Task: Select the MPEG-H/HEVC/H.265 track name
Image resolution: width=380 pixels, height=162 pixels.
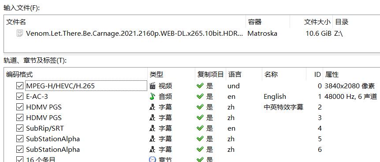Action: click(60, 86)
